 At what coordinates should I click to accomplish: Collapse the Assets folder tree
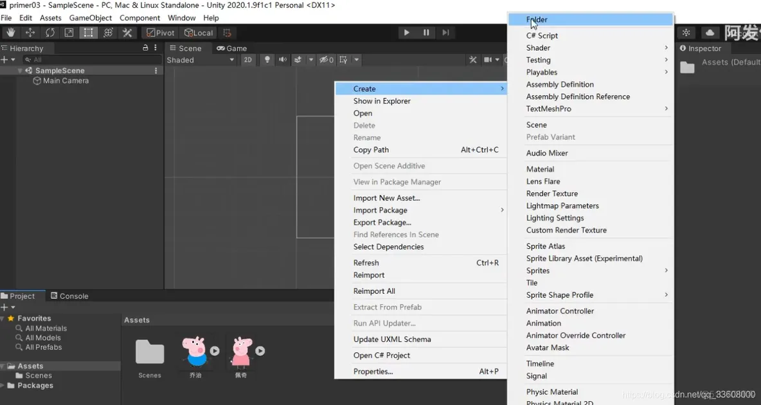point(3,366)
